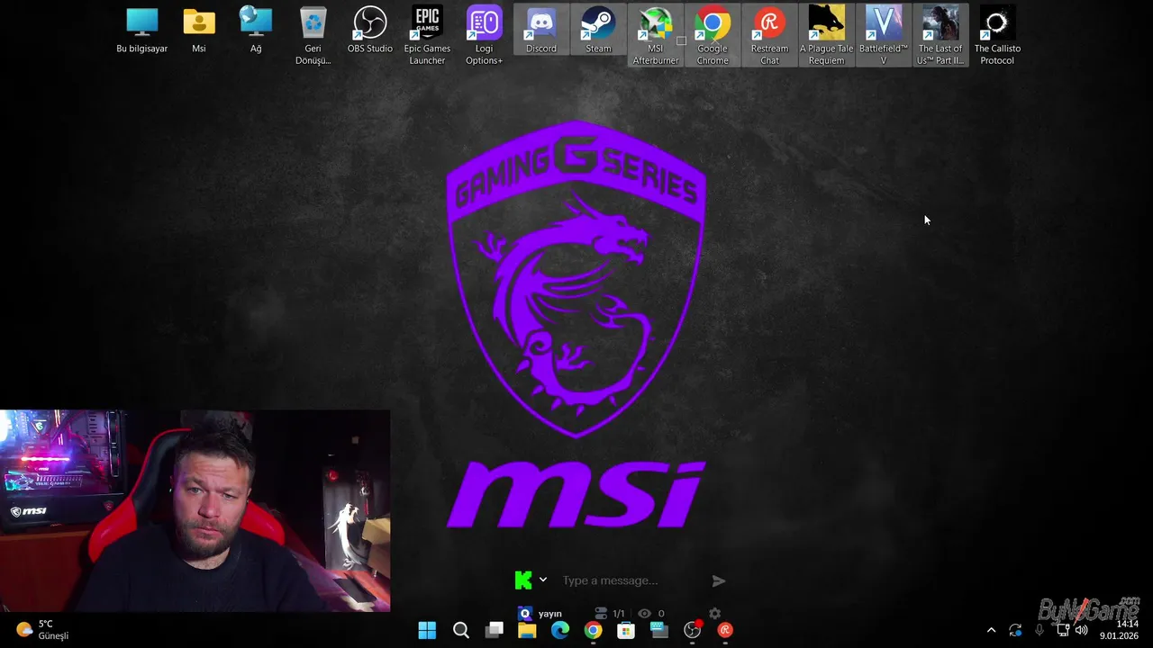Viewport: 1153px width, 648px height.
Task: Expand the Kick platform selector chevron
Action: pyautogui.click(x=543, y=580)
